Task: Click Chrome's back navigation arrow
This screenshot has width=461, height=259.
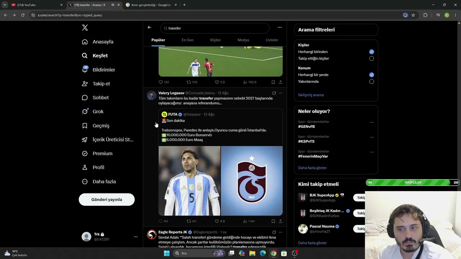Action: [5, 15]
